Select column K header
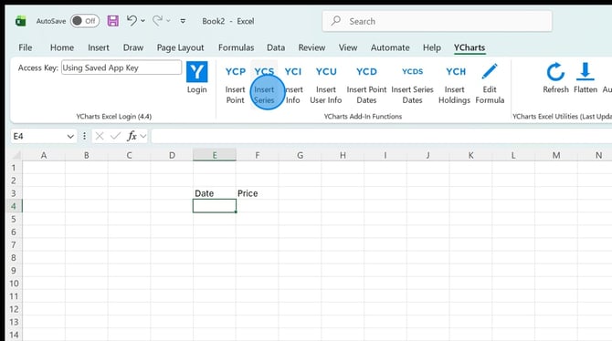The height and width of the screenshot is (341, 612). click(470, 155)
